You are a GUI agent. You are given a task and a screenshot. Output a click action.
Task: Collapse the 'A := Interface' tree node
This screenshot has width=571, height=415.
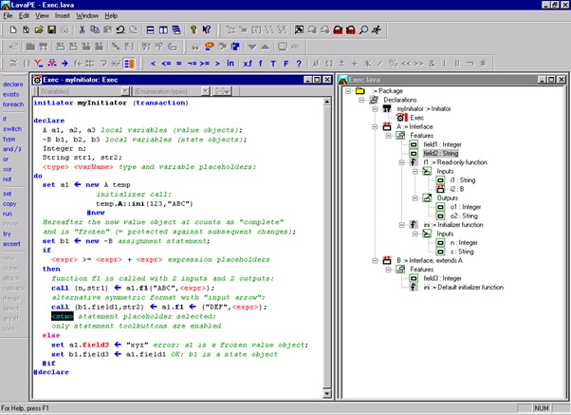click(374, 125)
